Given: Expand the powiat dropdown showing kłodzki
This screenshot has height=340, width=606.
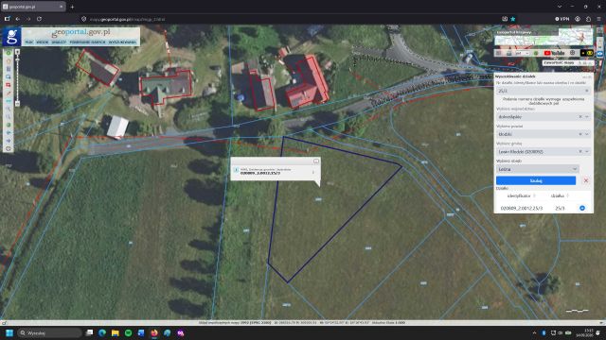Looking at the screenshot, I should 587,134.
